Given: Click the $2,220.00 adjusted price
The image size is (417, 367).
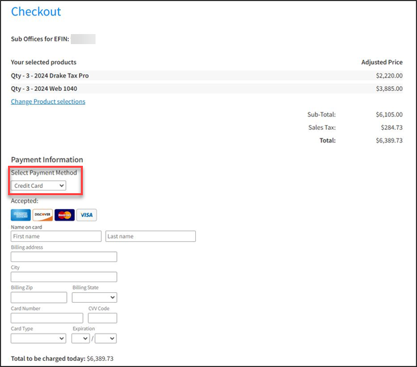Looking at the screenshot, I should pyautogui.click(x=389, y=76).
